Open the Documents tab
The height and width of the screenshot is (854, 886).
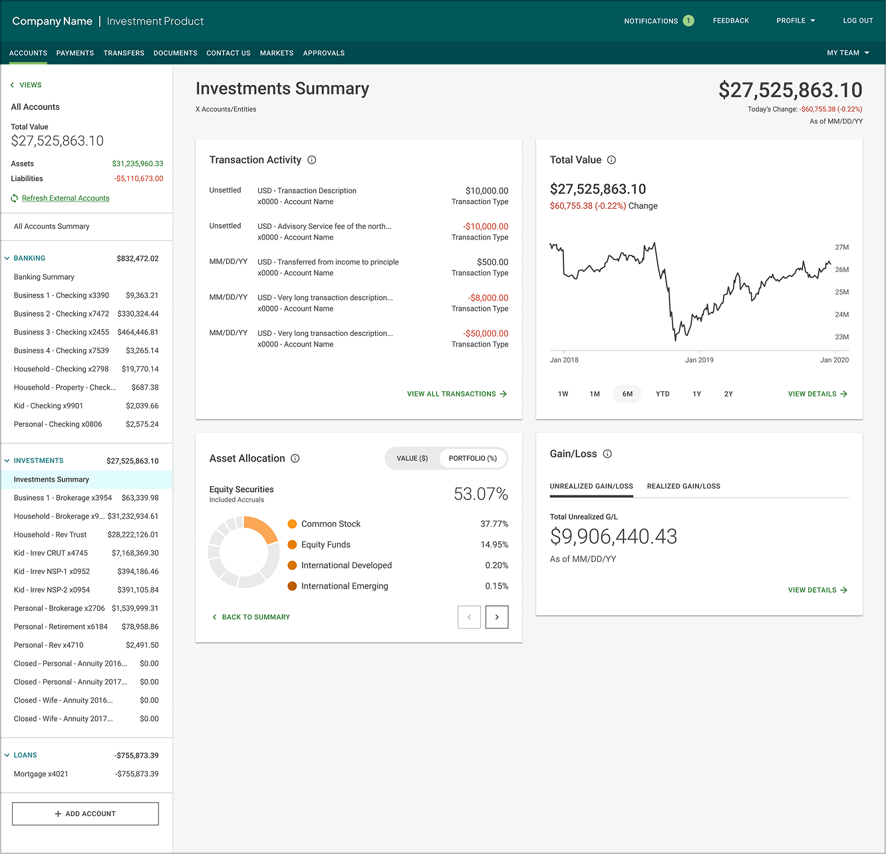[176, 53]
